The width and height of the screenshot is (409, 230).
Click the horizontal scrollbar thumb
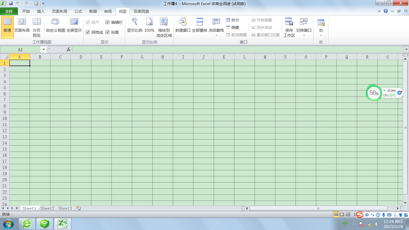point(319,208)
